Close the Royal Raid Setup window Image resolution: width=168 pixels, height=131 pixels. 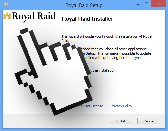click(158, 4)
